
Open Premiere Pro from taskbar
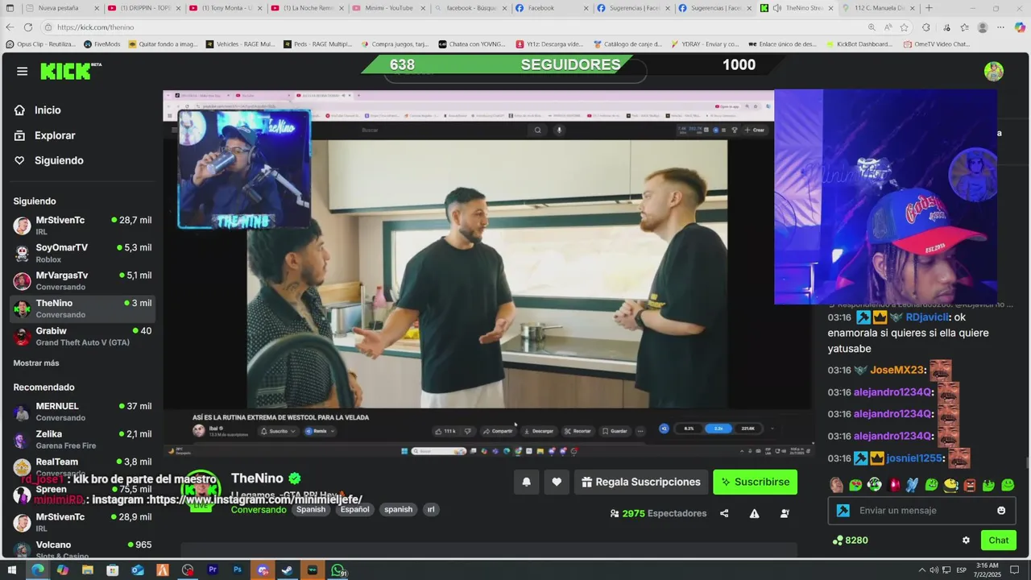[x=213, y=570]
